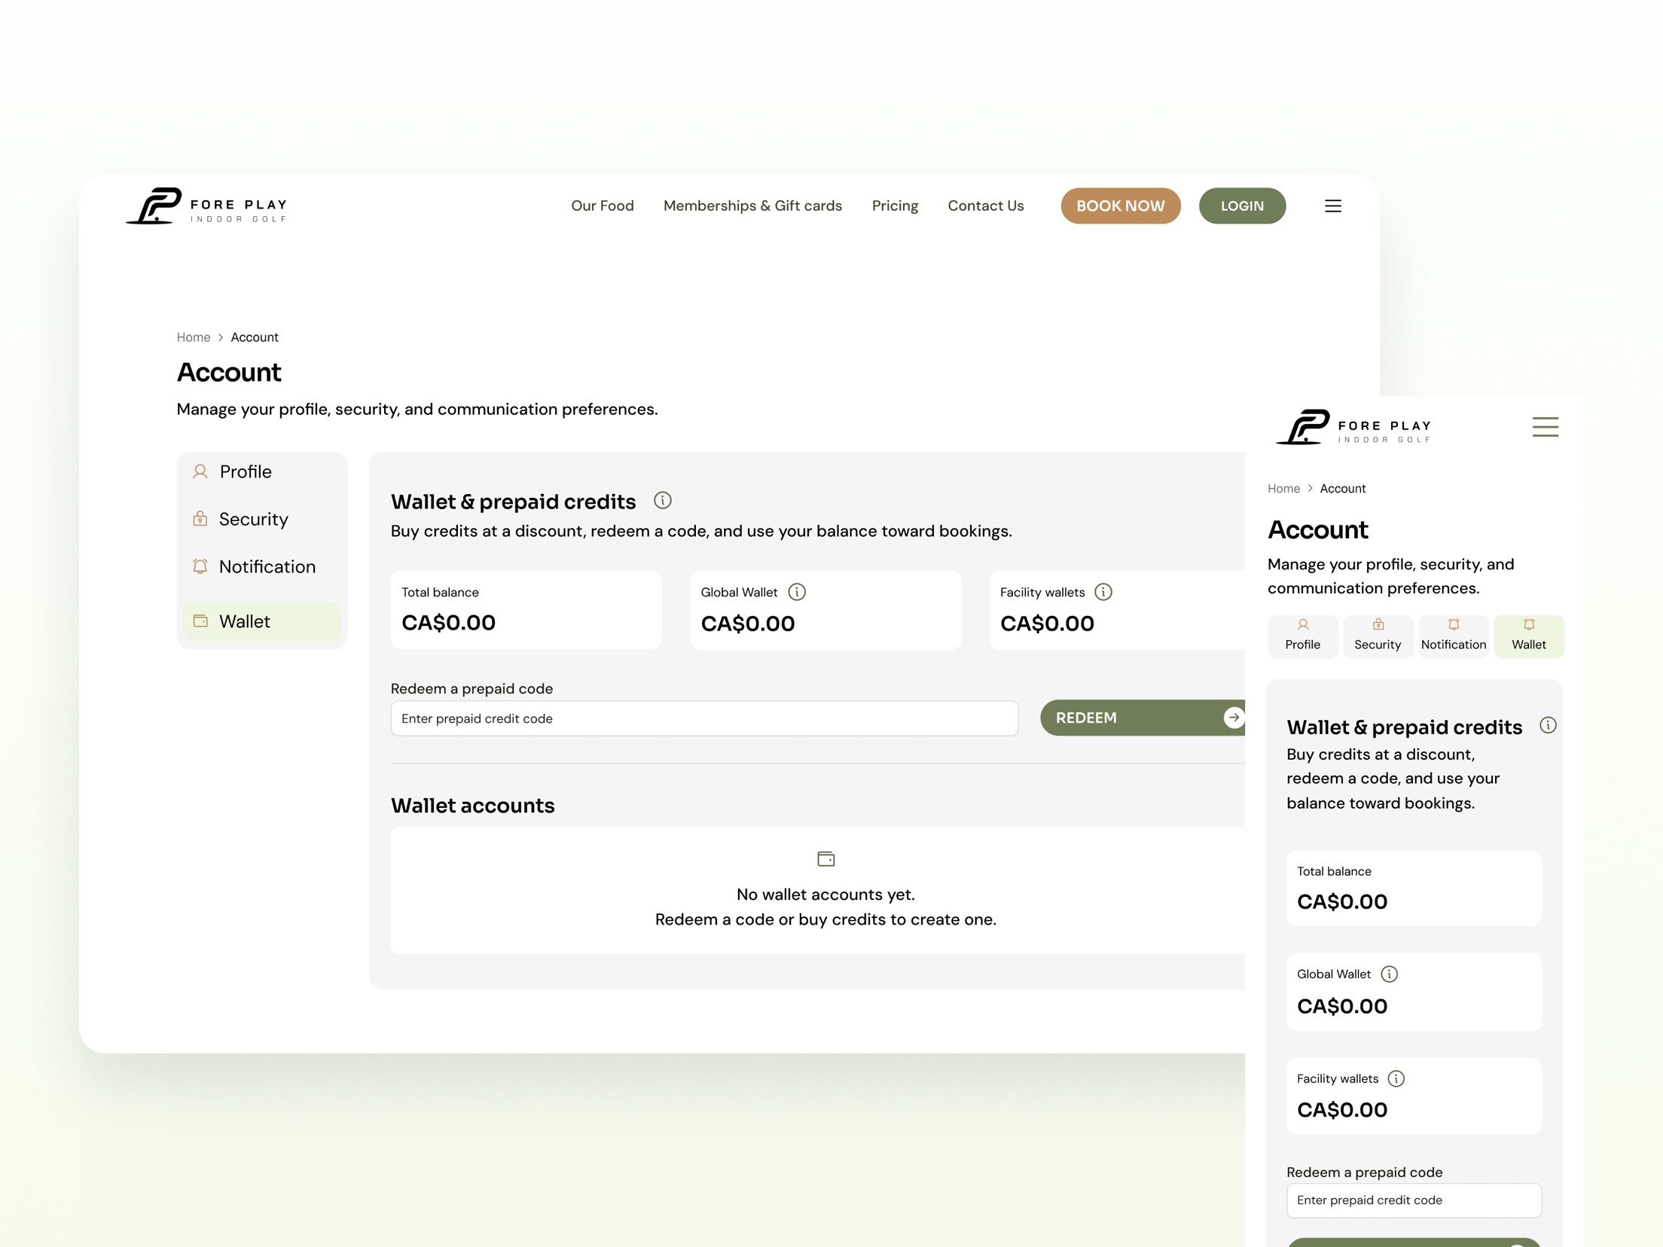
Task: Open Memberships & Gift cards
Action: point(752,206)
